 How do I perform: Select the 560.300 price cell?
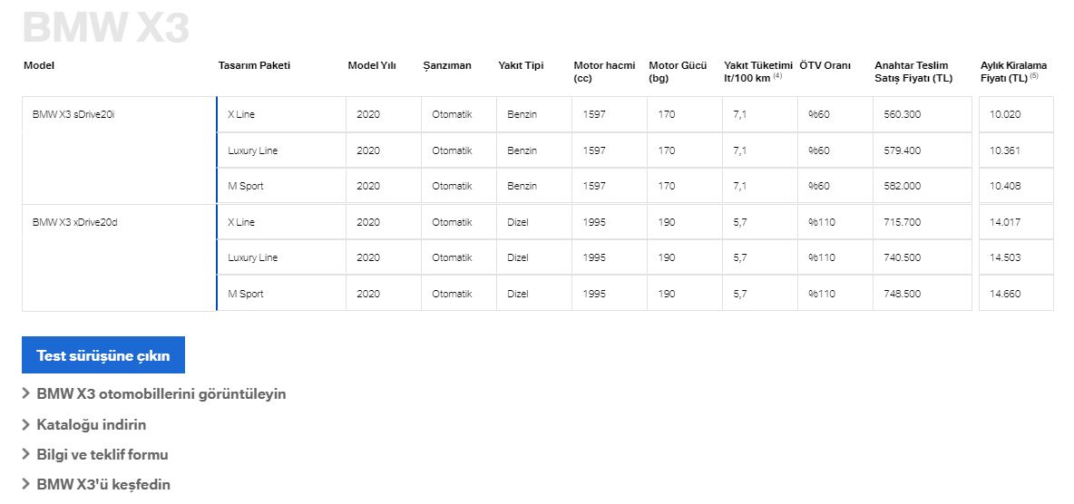point(923,114)
